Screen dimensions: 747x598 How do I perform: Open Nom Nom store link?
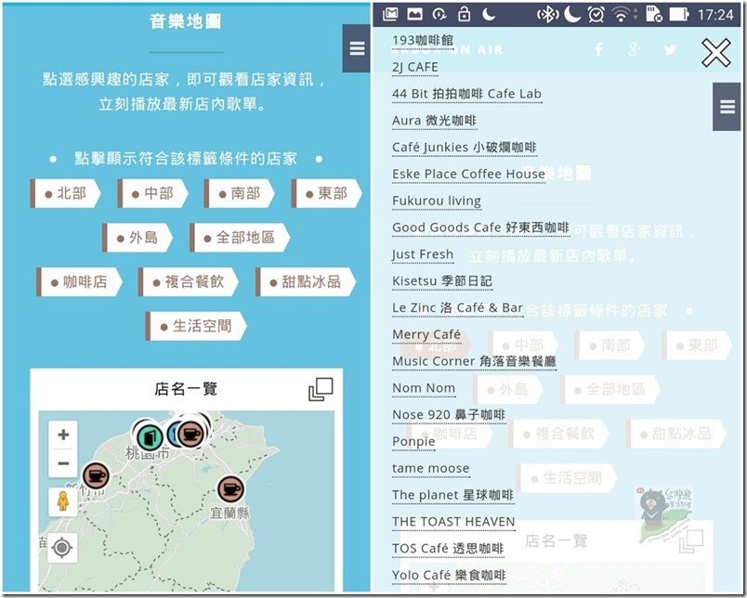(424, 388)
